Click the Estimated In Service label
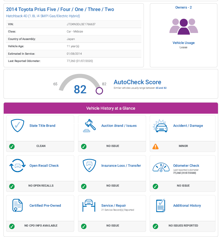Viewport: 222px width, 237px height. pyautogui.click(x=21, y=54)
